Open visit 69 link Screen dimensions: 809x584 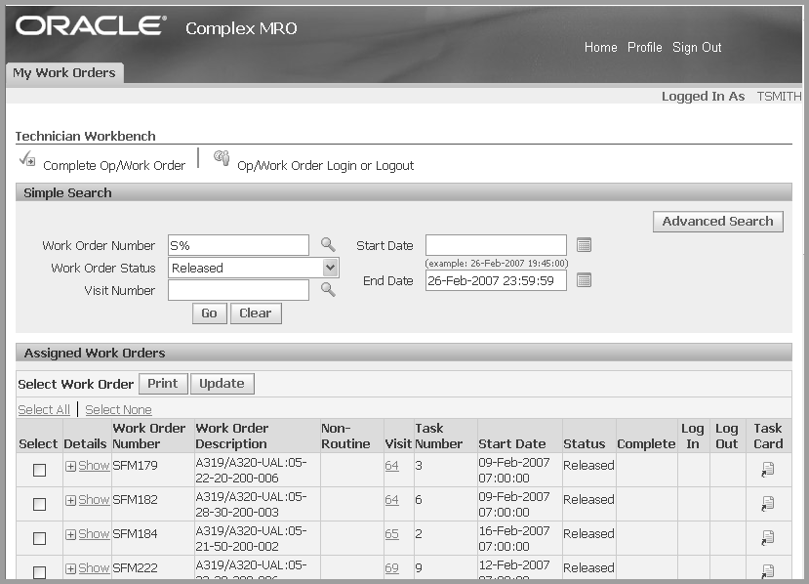pos(391,567)
